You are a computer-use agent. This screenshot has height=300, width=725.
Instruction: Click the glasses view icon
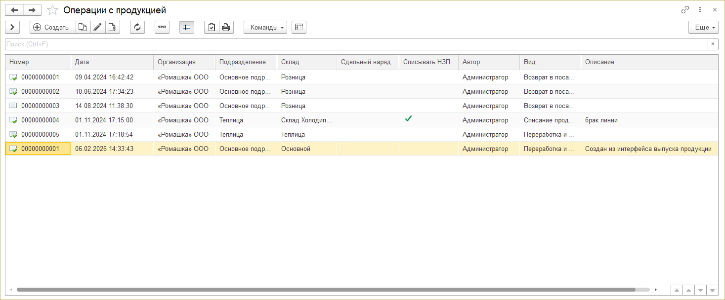(162, 28)
